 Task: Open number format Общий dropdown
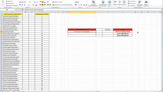tap(87, 2)
